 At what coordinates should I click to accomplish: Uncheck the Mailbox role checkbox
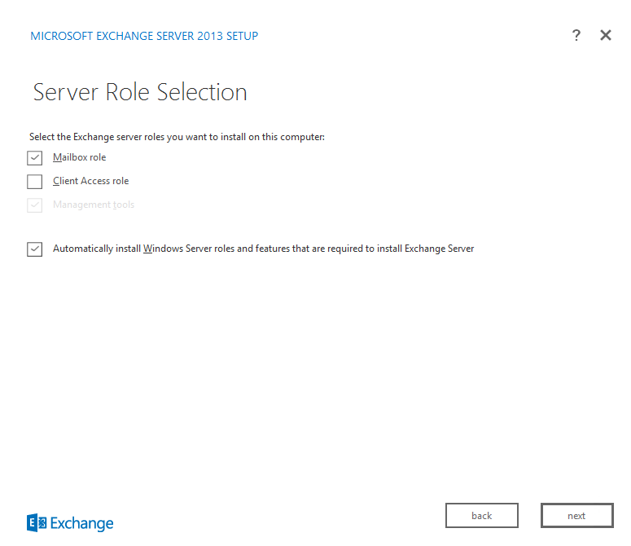[x=35, y=158]
